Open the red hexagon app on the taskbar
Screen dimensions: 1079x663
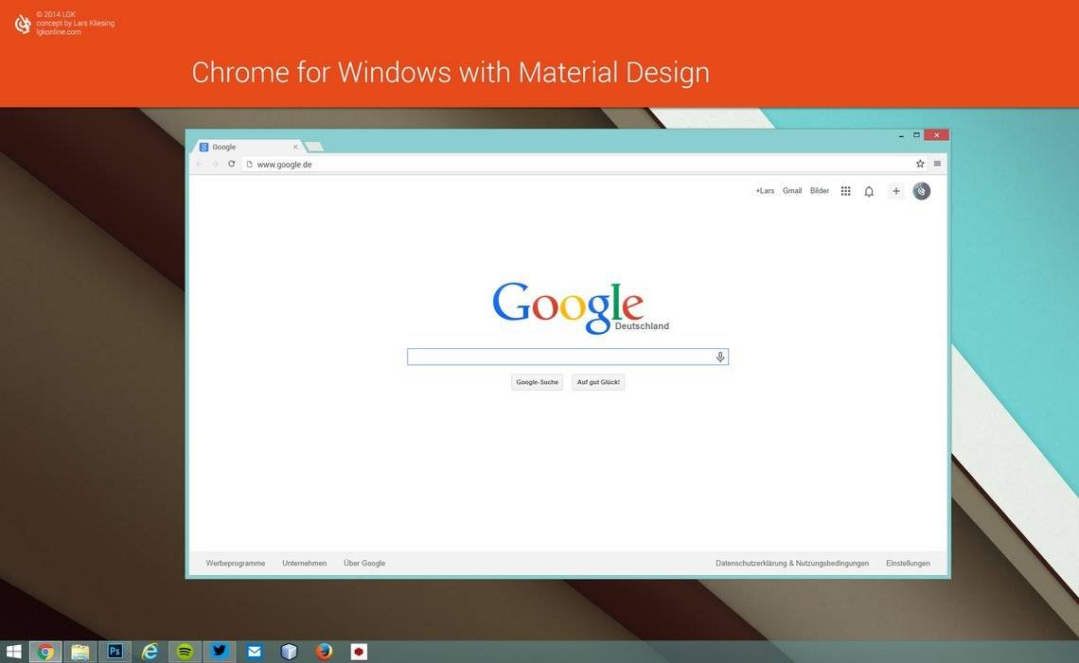[x=359, y=652]
